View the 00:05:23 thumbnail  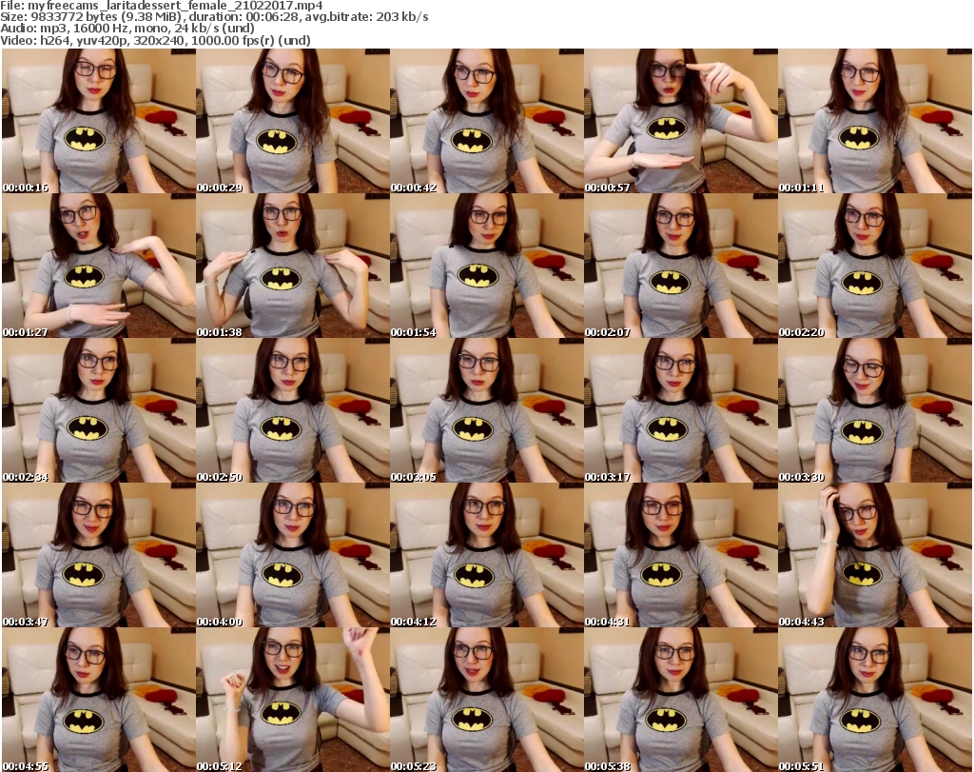pyautogui.click(x=486, y=700)
